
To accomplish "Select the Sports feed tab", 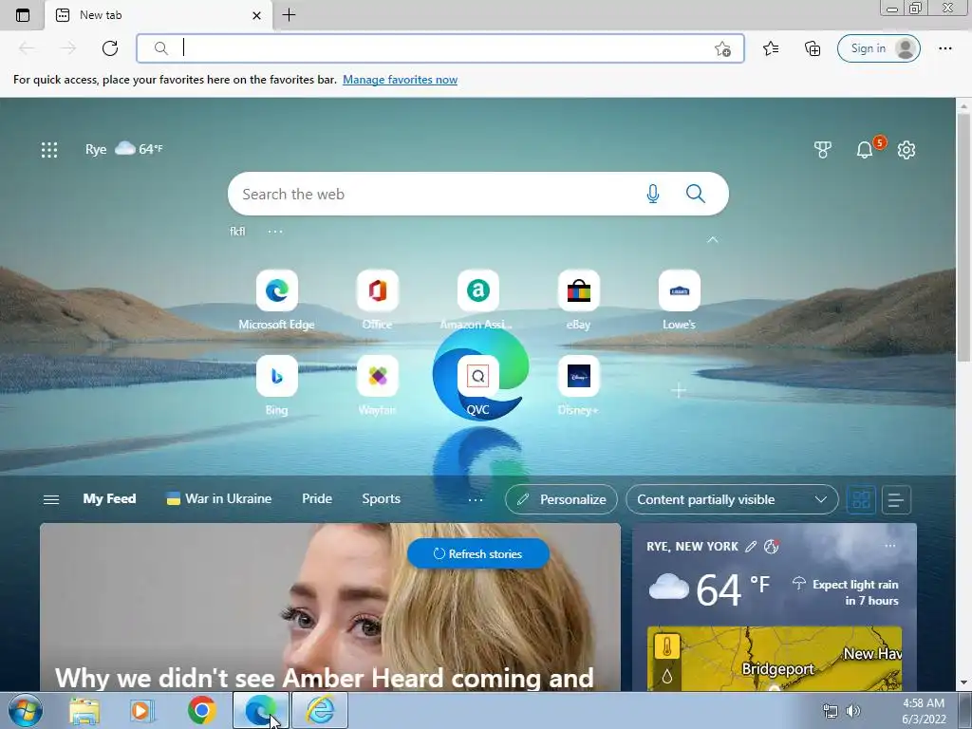I will pos(381,498).
